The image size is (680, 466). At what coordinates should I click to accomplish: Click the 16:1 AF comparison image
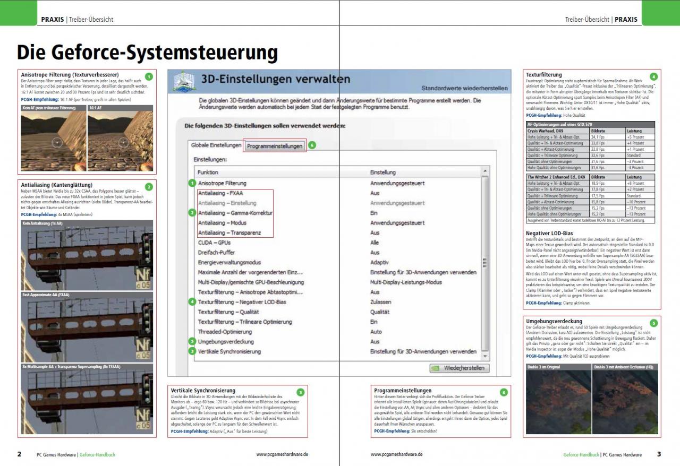[120, 138]
